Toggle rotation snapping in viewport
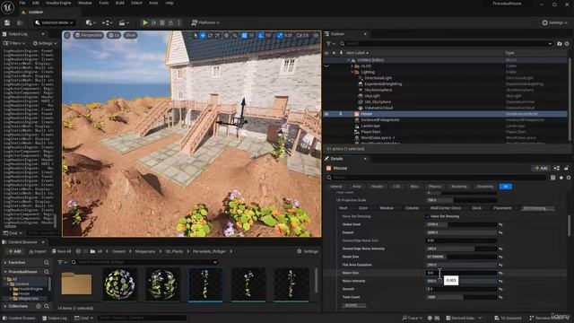The width and height of the screenshot is (574, 323). pos(260,36)
